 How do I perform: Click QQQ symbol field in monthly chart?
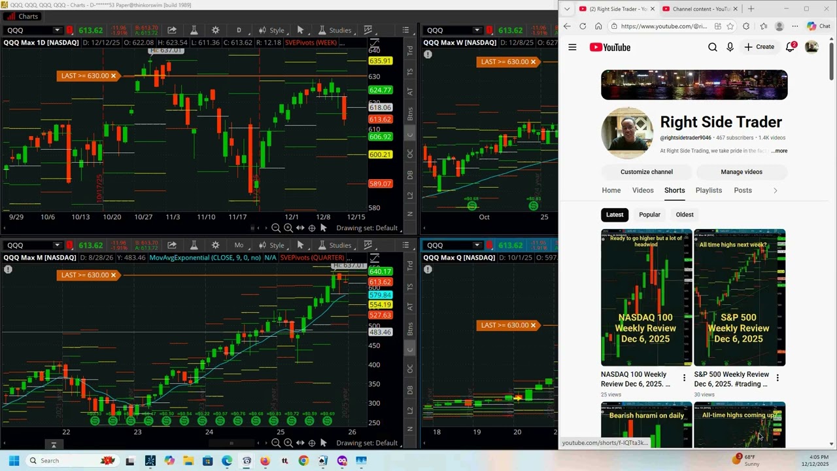29,245
